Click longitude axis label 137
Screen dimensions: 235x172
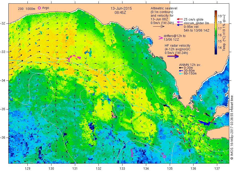(217, 169)
